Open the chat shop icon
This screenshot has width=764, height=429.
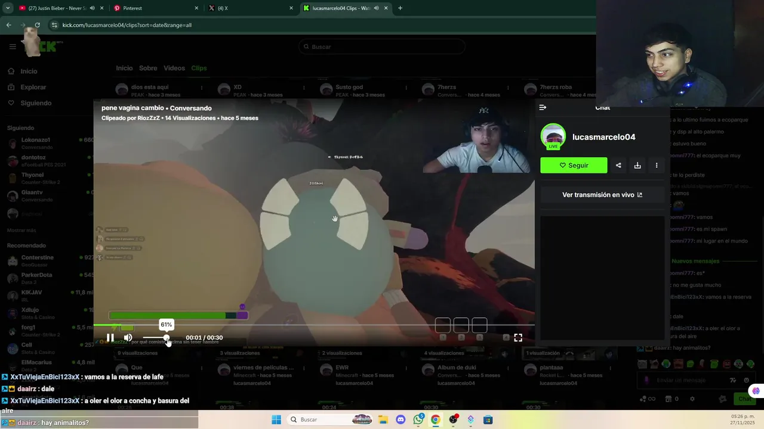(x=668, y=399)
